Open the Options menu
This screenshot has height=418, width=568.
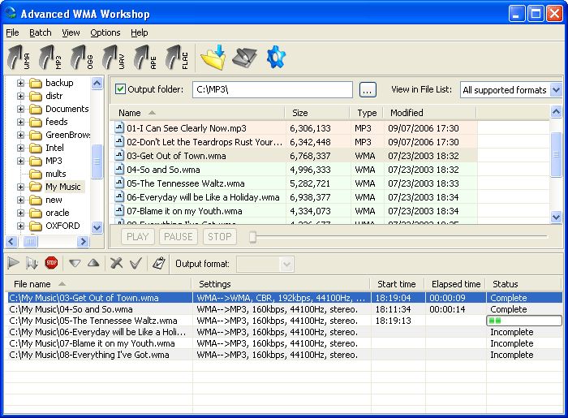point(105,32)
